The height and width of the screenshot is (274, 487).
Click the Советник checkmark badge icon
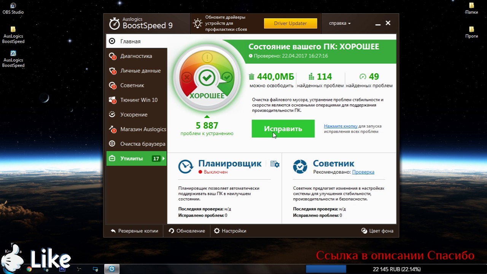click(x=300, y=166)
